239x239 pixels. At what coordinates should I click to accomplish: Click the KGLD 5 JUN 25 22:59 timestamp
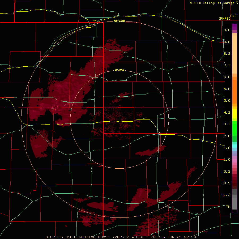point(173,237)
